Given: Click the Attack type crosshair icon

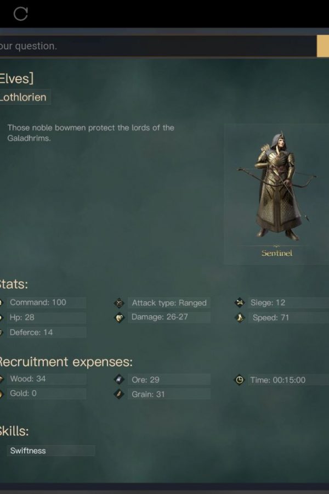Looking at the screenshot, I should click(x=120, y=303).
